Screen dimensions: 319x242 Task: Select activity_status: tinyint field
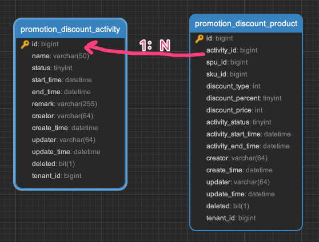coord(238,122)
